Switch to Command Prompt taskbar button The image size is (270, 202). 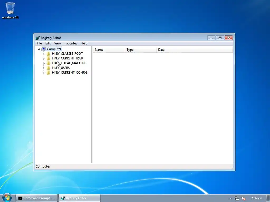(36, 198)
